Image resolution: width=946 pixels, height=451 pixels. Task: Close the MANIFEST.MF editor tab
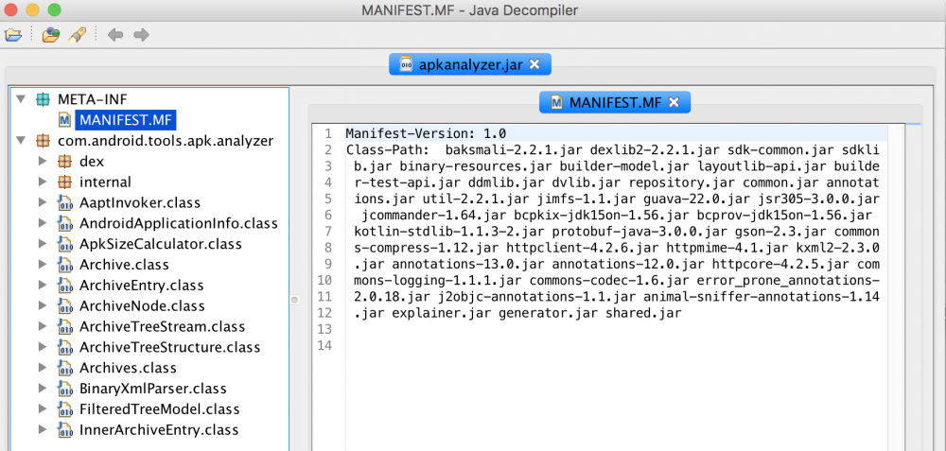click(674, 102)
